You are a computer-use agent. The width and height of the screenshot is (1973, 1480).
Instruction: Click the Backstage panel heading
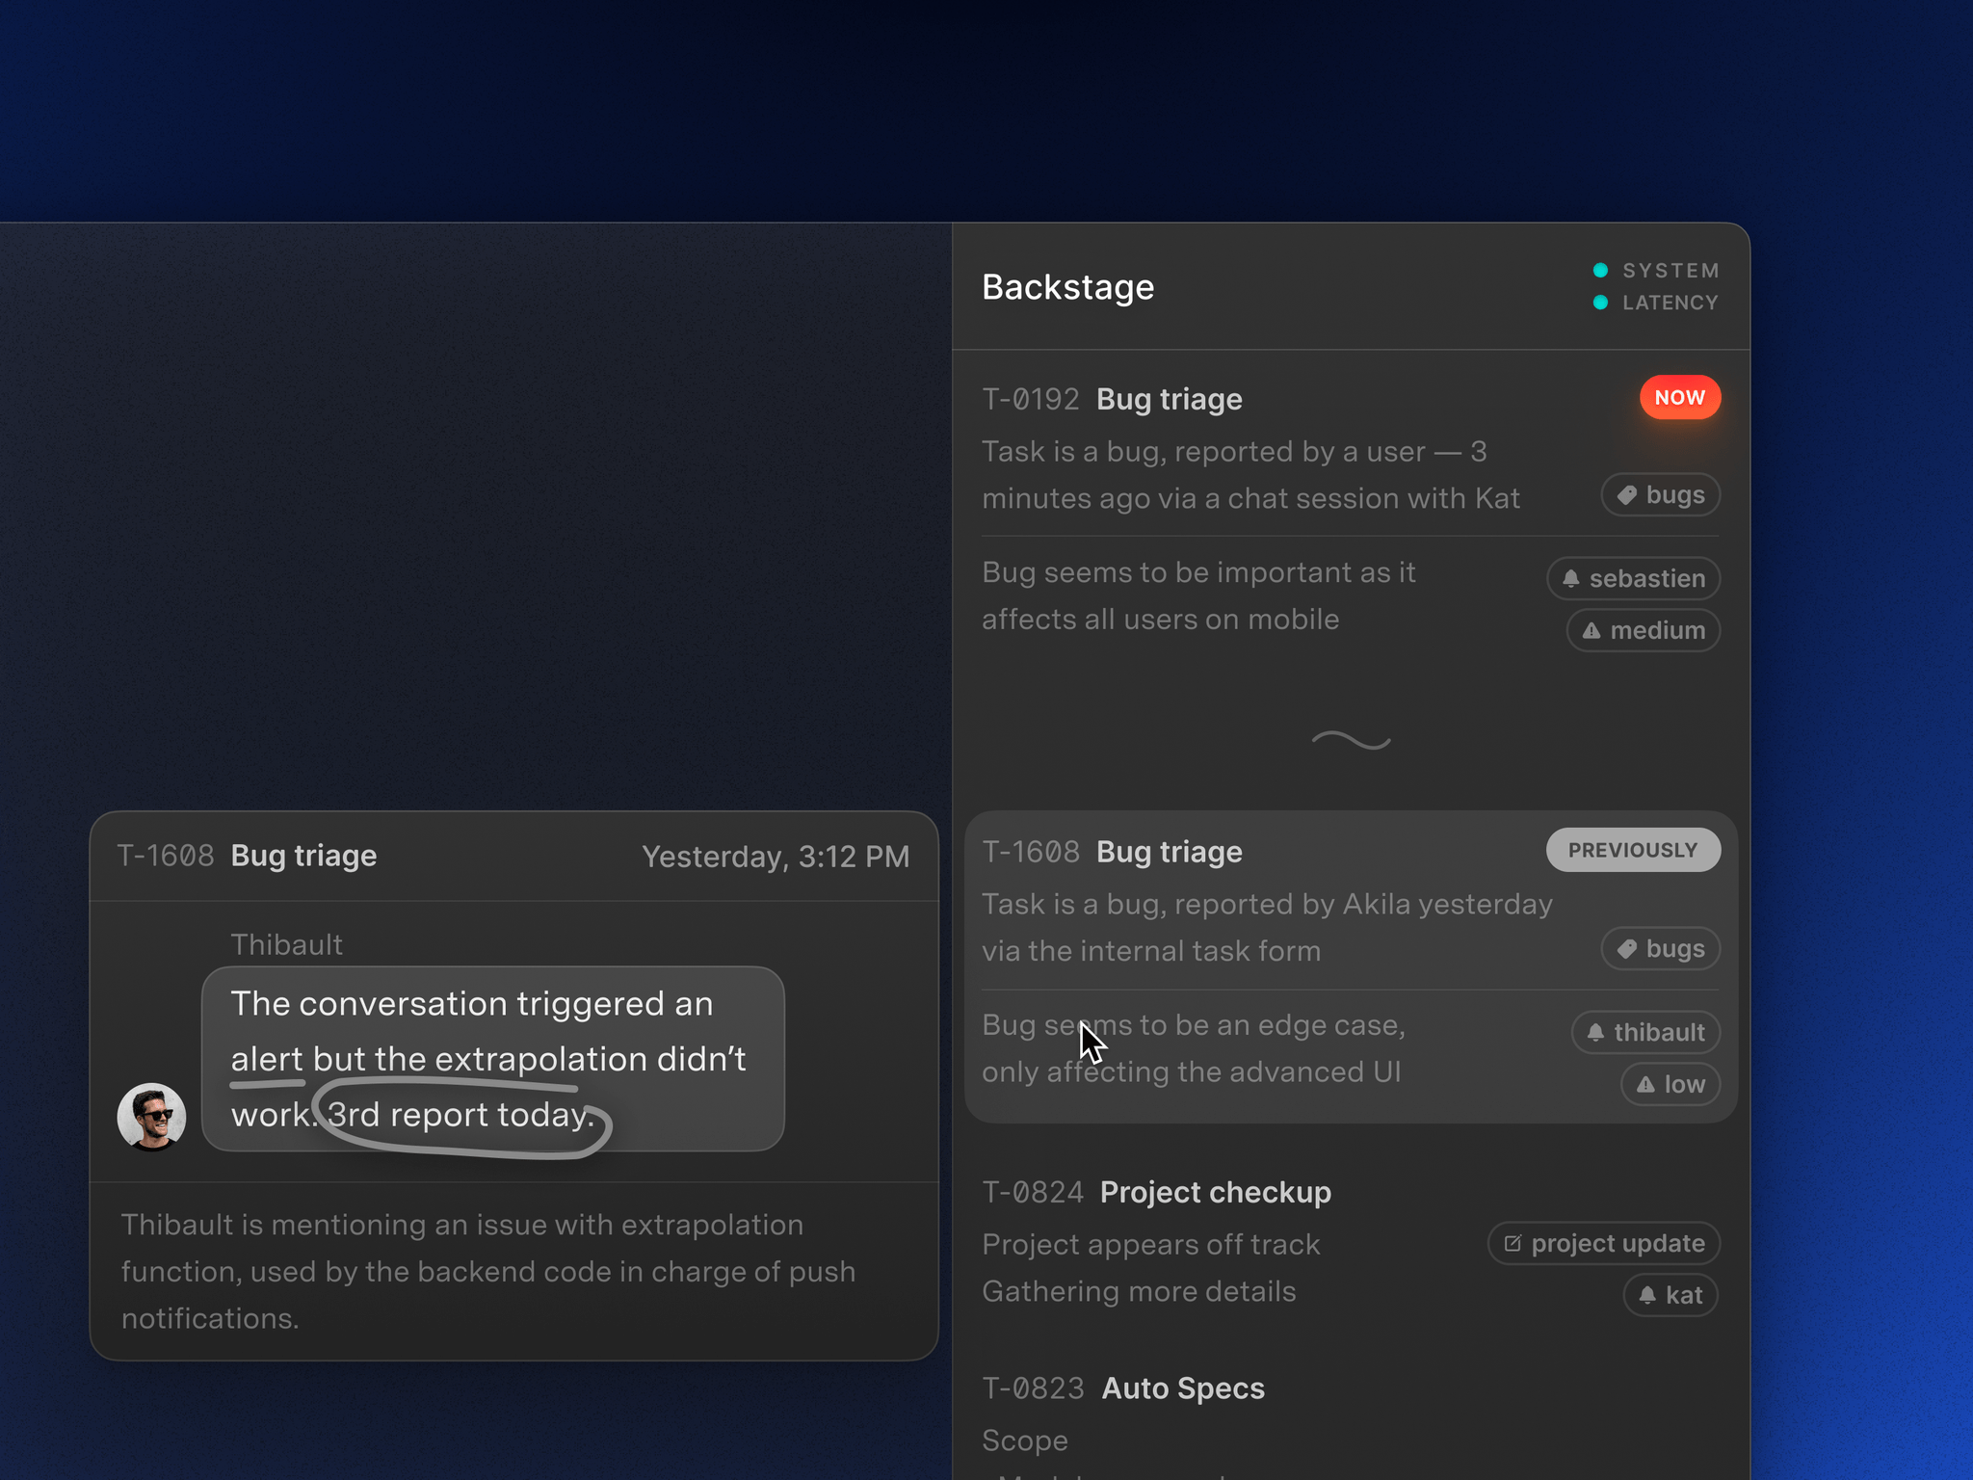tap(1067, 287)
